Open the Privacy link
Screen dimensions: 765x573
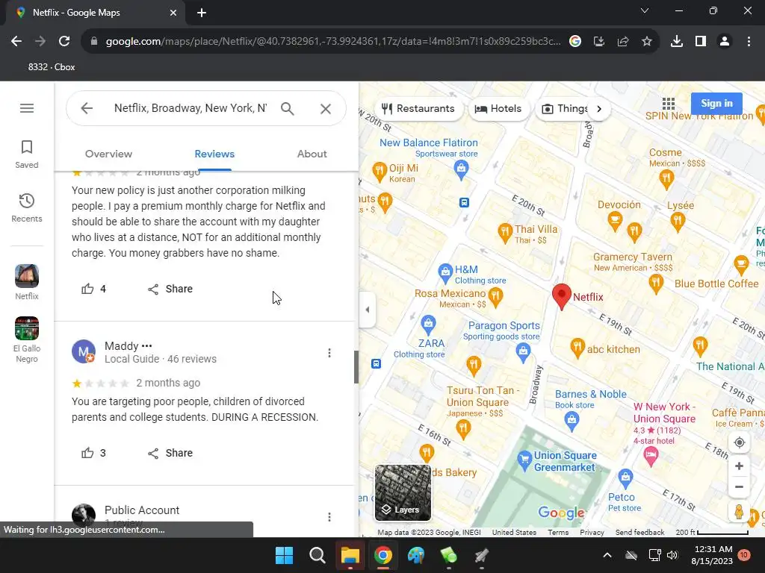[592, 532]
